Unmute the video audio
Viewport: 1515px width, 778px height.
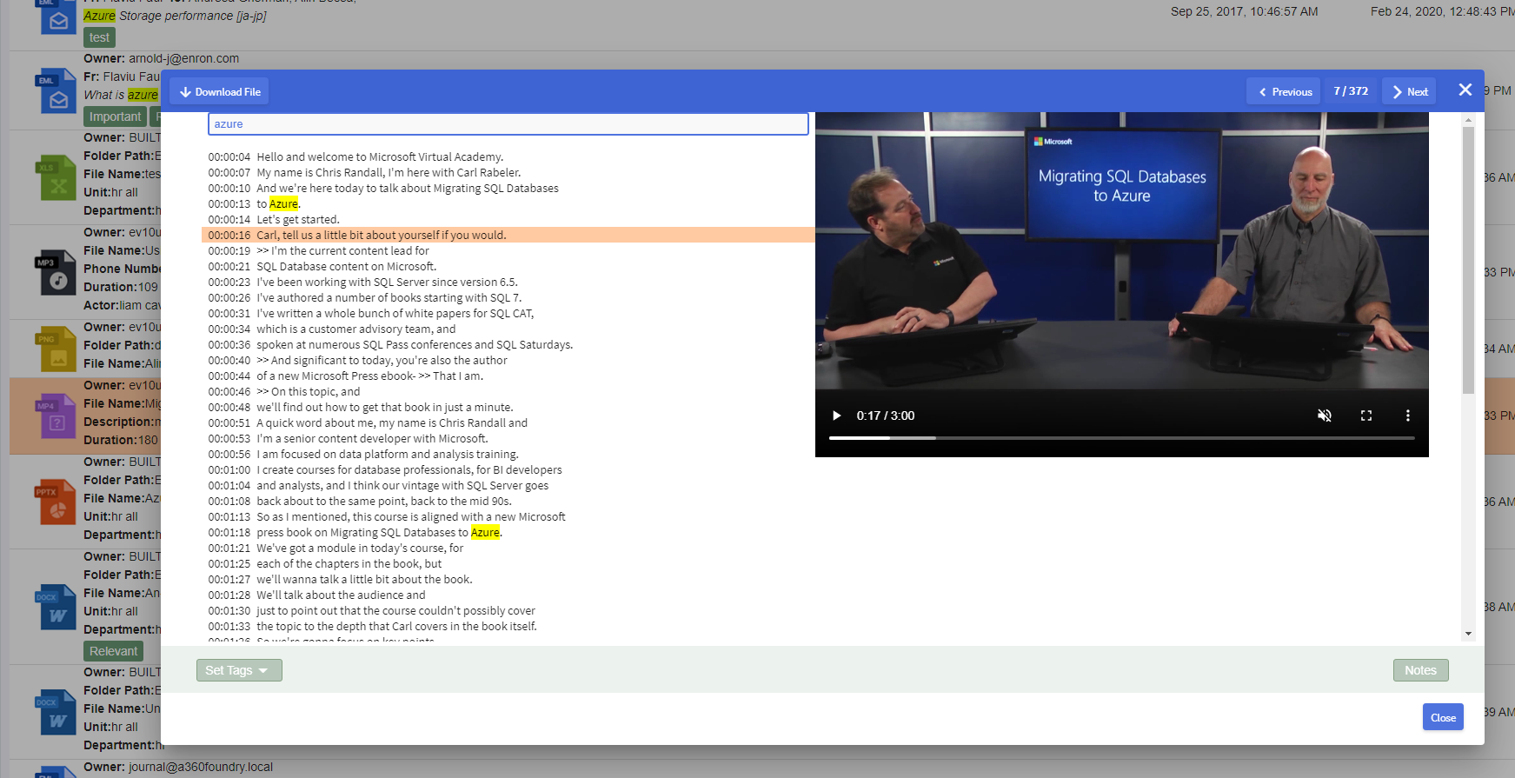pyautogui.click(x=1324, y=416)
